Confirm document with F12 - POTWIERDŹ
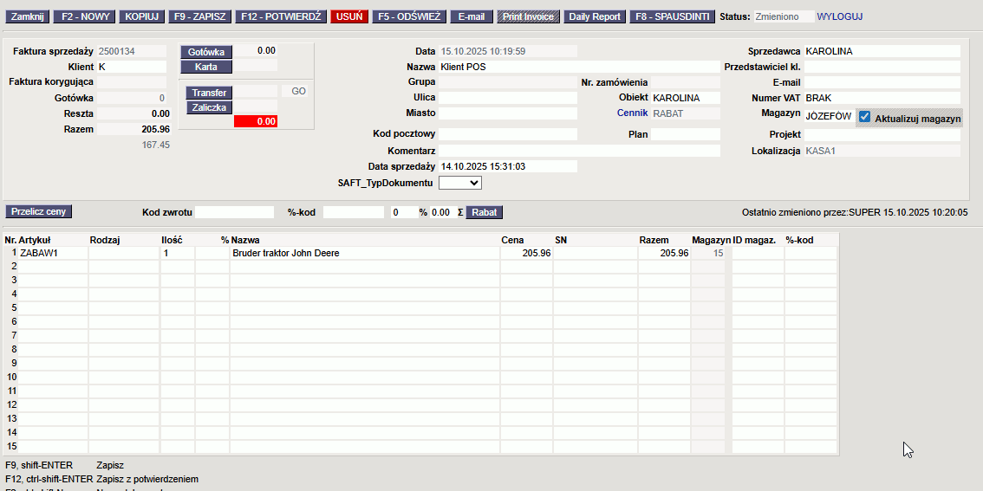This screenshot has width=983, height=491. pos(281,16)
